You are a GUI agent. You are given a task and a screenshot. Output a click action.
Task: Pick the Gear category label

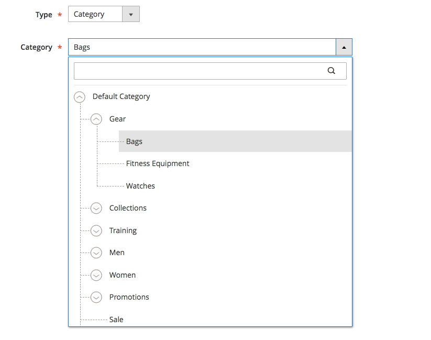click(x=117, y=119)
